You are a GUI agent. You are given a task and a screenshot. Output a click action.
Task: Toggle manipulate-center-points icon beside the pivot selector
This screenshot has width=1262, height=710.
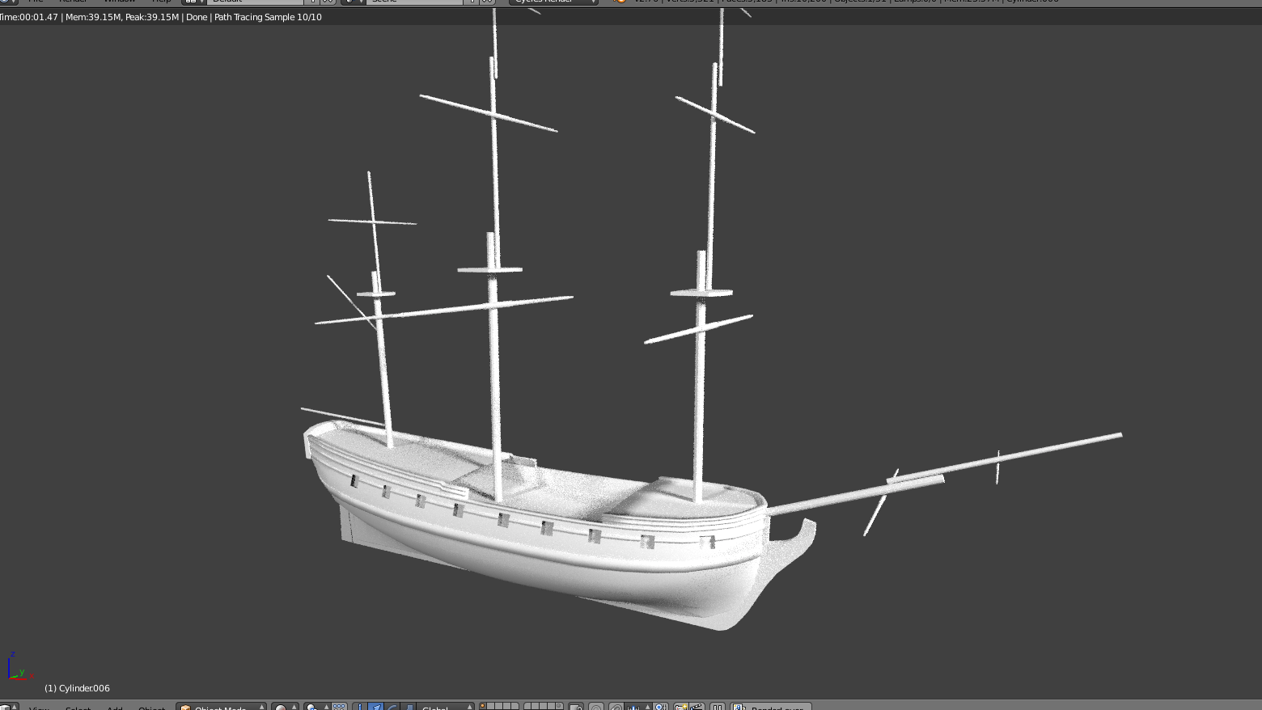(x=339, y=707)
